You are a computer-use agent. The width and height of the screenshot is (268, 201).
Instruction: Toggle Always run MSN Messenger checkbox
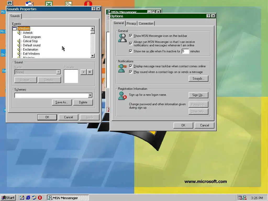coord(131,43)
